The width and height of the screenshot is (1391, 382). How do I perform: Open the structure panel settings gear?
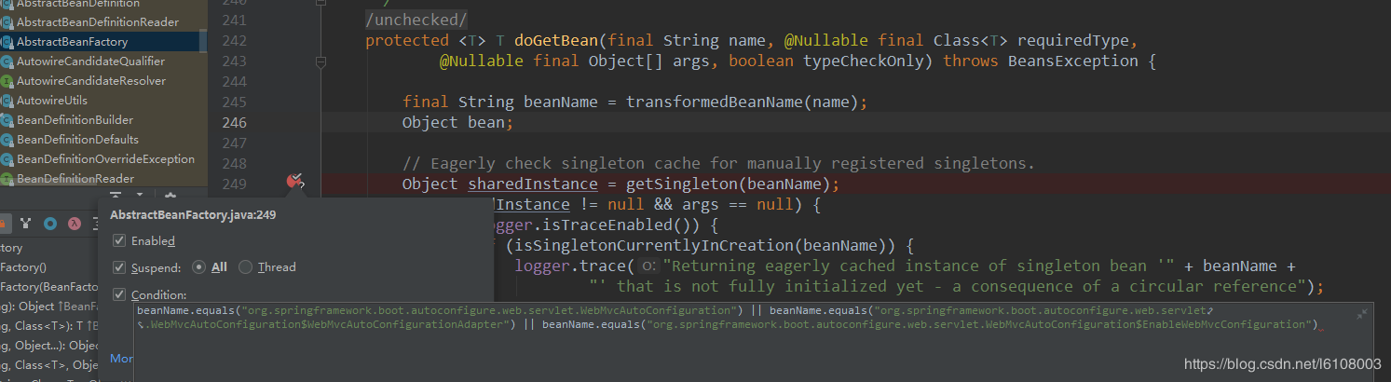[170, 197]
